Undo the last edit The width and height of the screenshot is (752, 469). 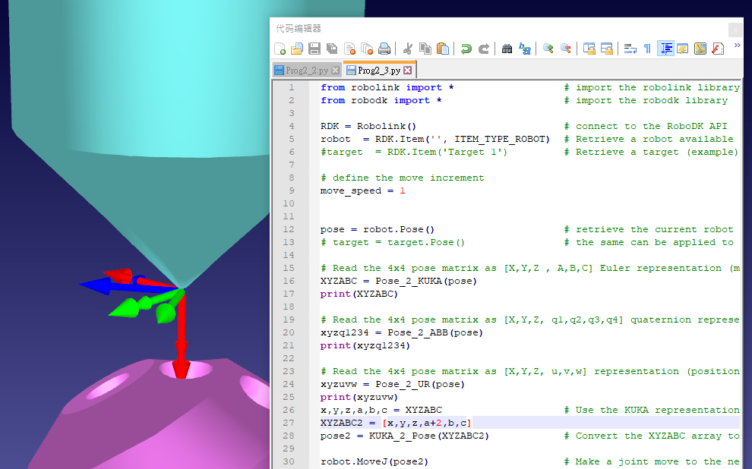(x=466, y=49)
